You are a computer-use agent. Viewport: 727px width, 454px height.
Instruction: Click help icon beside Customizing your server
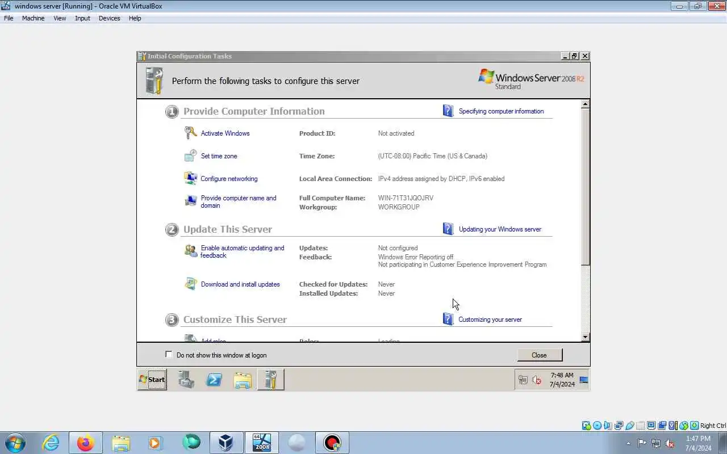[448, 319]
